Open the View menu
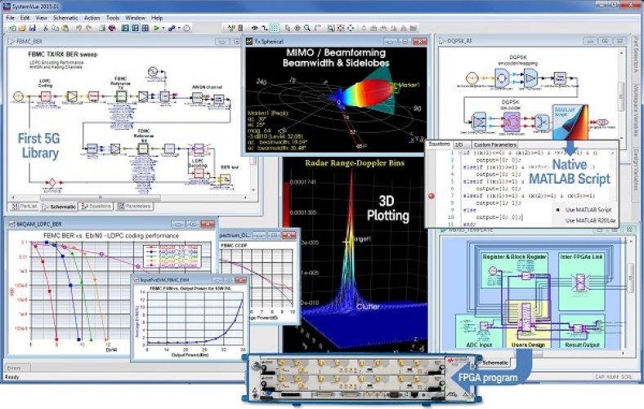644x409 pixels. [x=41, y=18]
